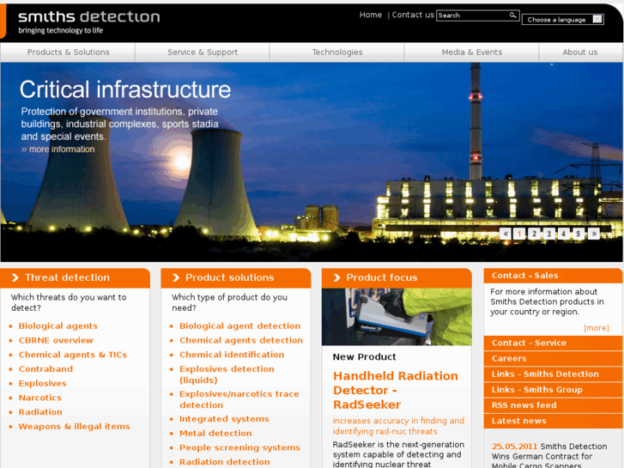Open Chemical identification link
624x468 pixels.
(x=232, y=355)
